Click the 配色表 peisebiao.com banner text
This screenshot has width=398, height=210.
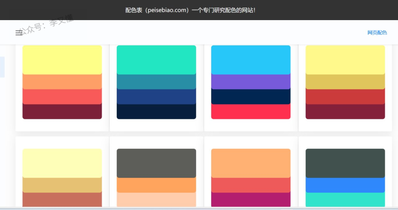pyautogui.click(x=190, y=10)
